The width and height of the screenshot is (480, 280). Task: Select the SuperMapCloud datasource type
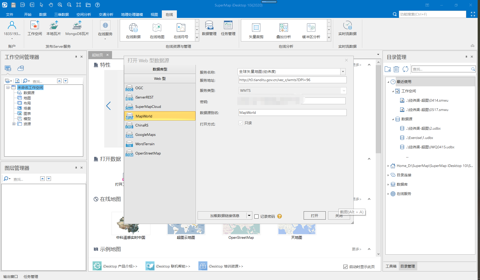point(160,107)
